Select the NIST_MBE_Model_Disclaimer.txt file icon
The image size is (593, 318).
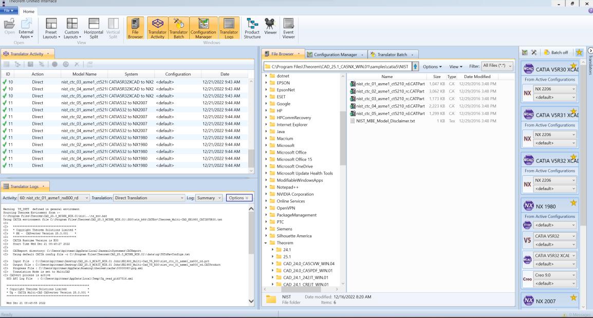click(353, 121)
